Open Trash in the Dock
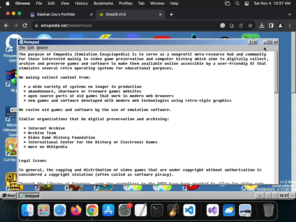The image size is (296, 222). (269, 210)
